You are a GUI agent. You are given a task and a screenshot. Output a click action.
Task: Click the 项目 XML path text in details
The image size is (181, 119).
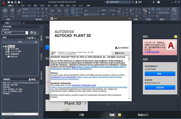21,83
